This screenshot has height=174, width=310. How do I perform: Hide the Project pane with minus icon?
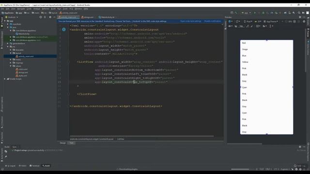point(54,17)
